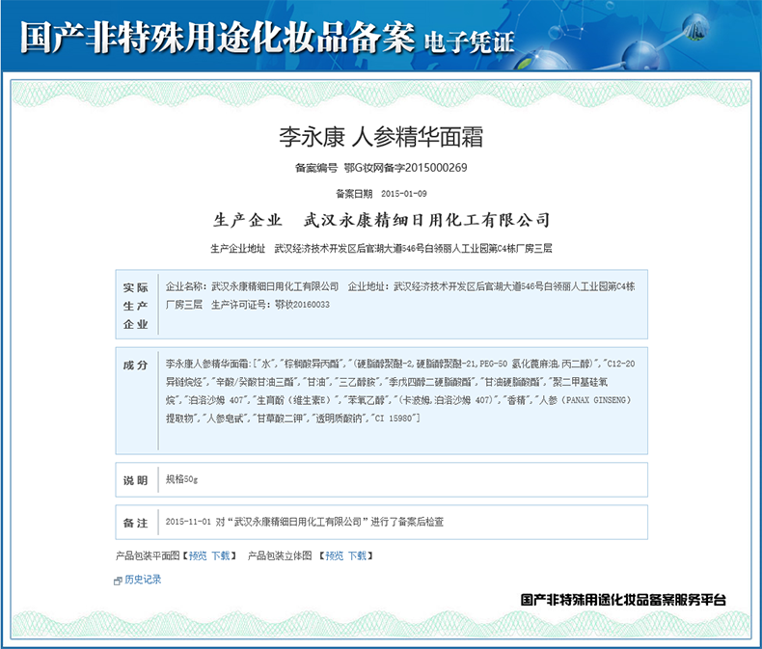Image resolution: width=762 pixels, height=649 pixels.
Task: Click the banner title 国产非特殊用途化妆品备案
Action: coord(217,38)
